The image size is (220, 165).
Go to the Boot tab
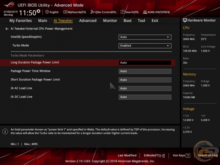128,21
